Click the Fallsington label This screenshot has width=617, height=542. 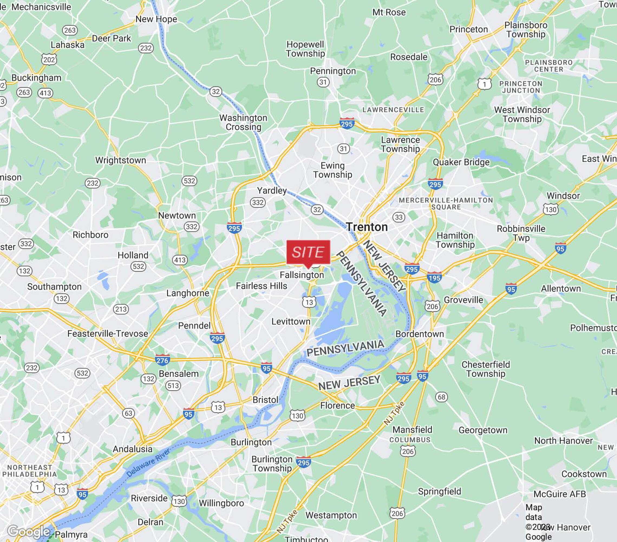point(302,275)
